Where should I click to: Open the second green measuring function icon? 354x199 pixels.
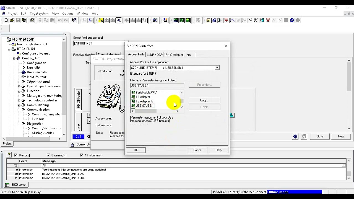(x=182, y=20)
